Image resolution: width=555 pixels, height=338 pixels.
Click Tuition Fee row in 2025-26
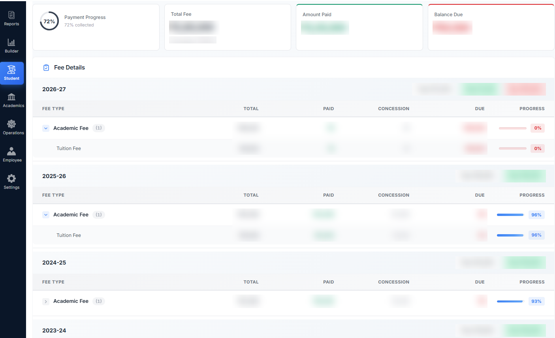pos(293,235)
